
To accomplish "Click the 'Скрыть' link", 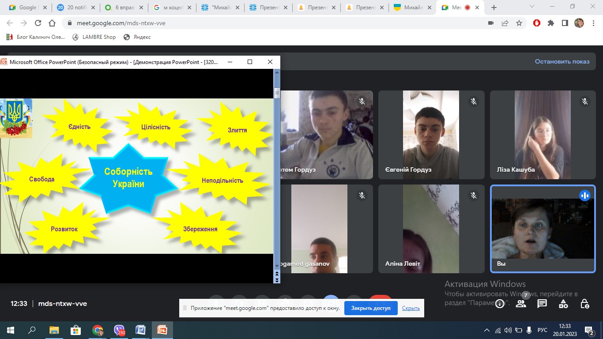I will tap(411, 308).
